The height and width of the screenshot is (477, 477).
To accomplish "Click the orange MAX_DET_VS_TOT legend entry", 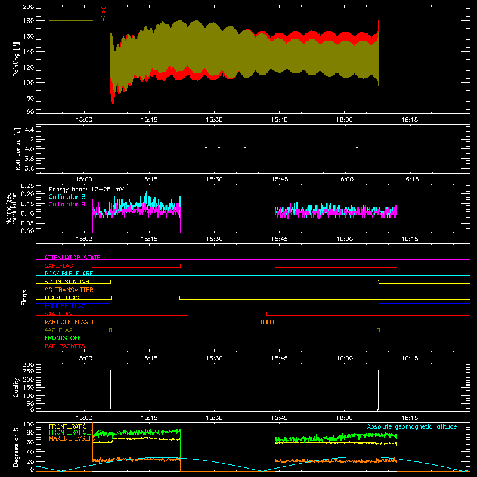I will coord(73,438).
